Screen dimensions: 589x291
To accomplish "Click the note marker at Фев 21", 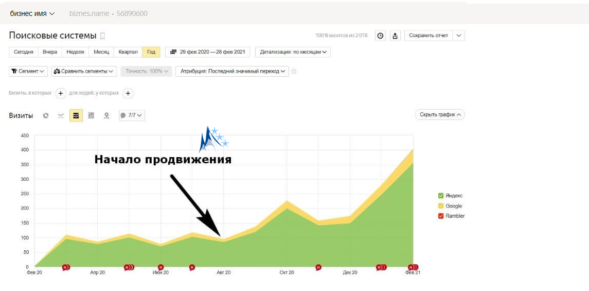I will point(413,267).
